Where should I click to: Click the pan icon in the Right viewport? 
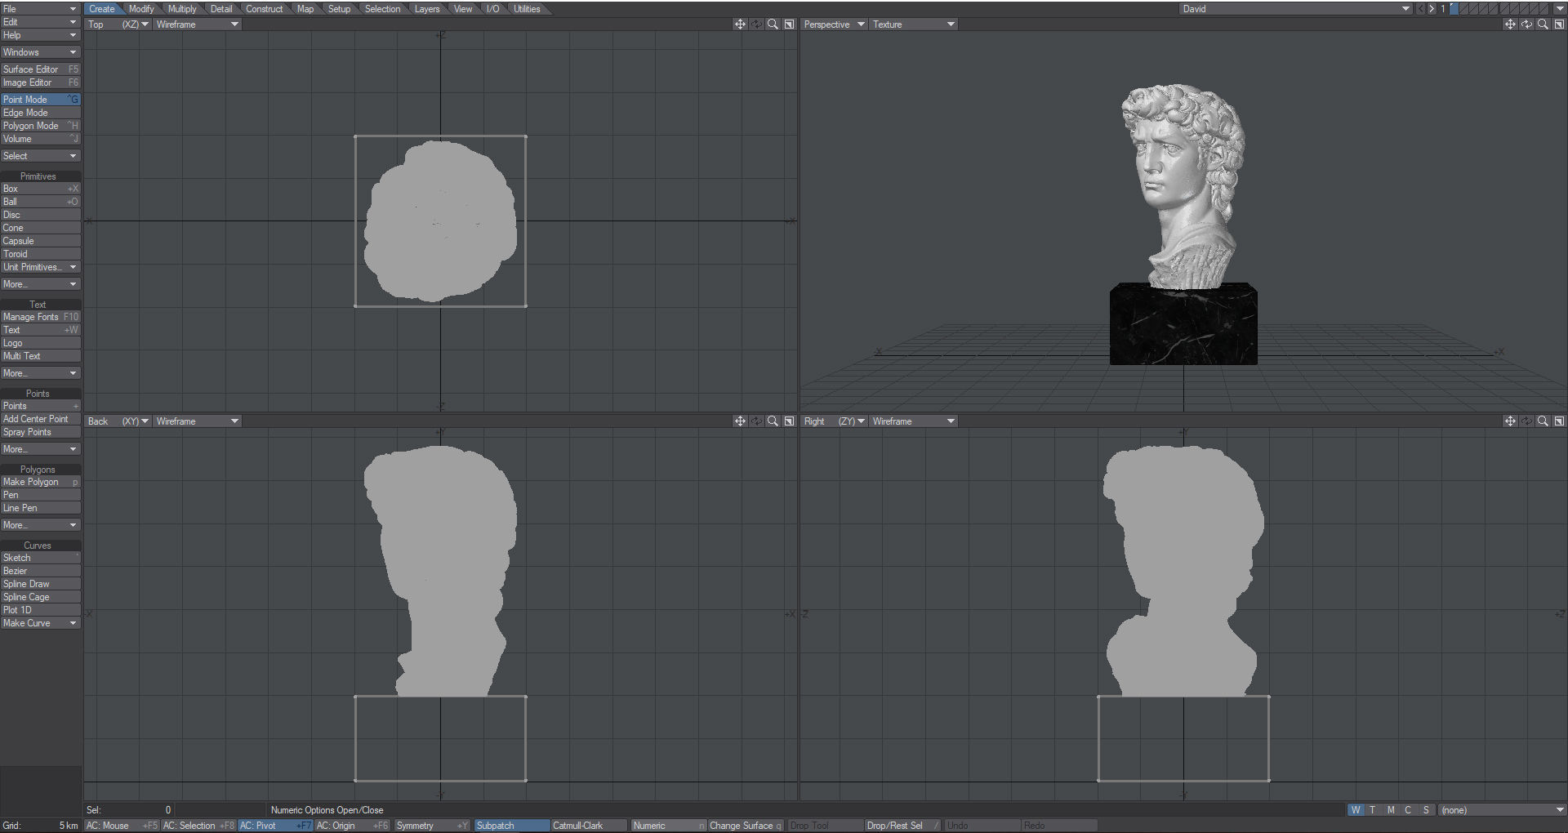coord(1510,421)
